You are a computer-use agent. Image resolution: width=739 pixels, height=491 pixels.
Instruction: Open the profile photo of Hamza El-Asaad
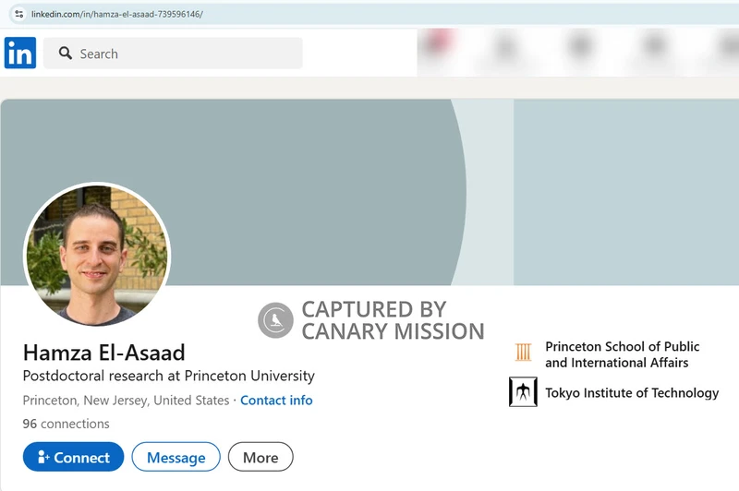pos(97,254)
